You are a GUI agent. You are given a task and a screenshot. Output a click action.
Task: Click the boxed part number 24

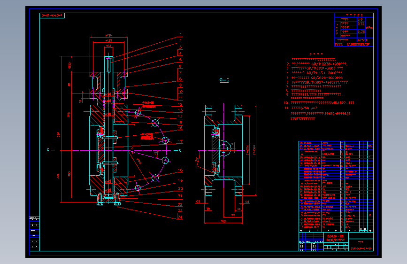[x=180, y=217]
